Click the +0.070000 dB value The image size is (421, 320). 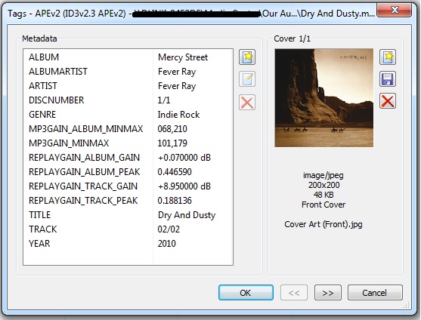(x=184, y=158)
